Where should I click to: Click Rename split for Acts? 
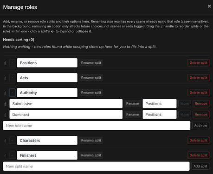click(91, 78)
